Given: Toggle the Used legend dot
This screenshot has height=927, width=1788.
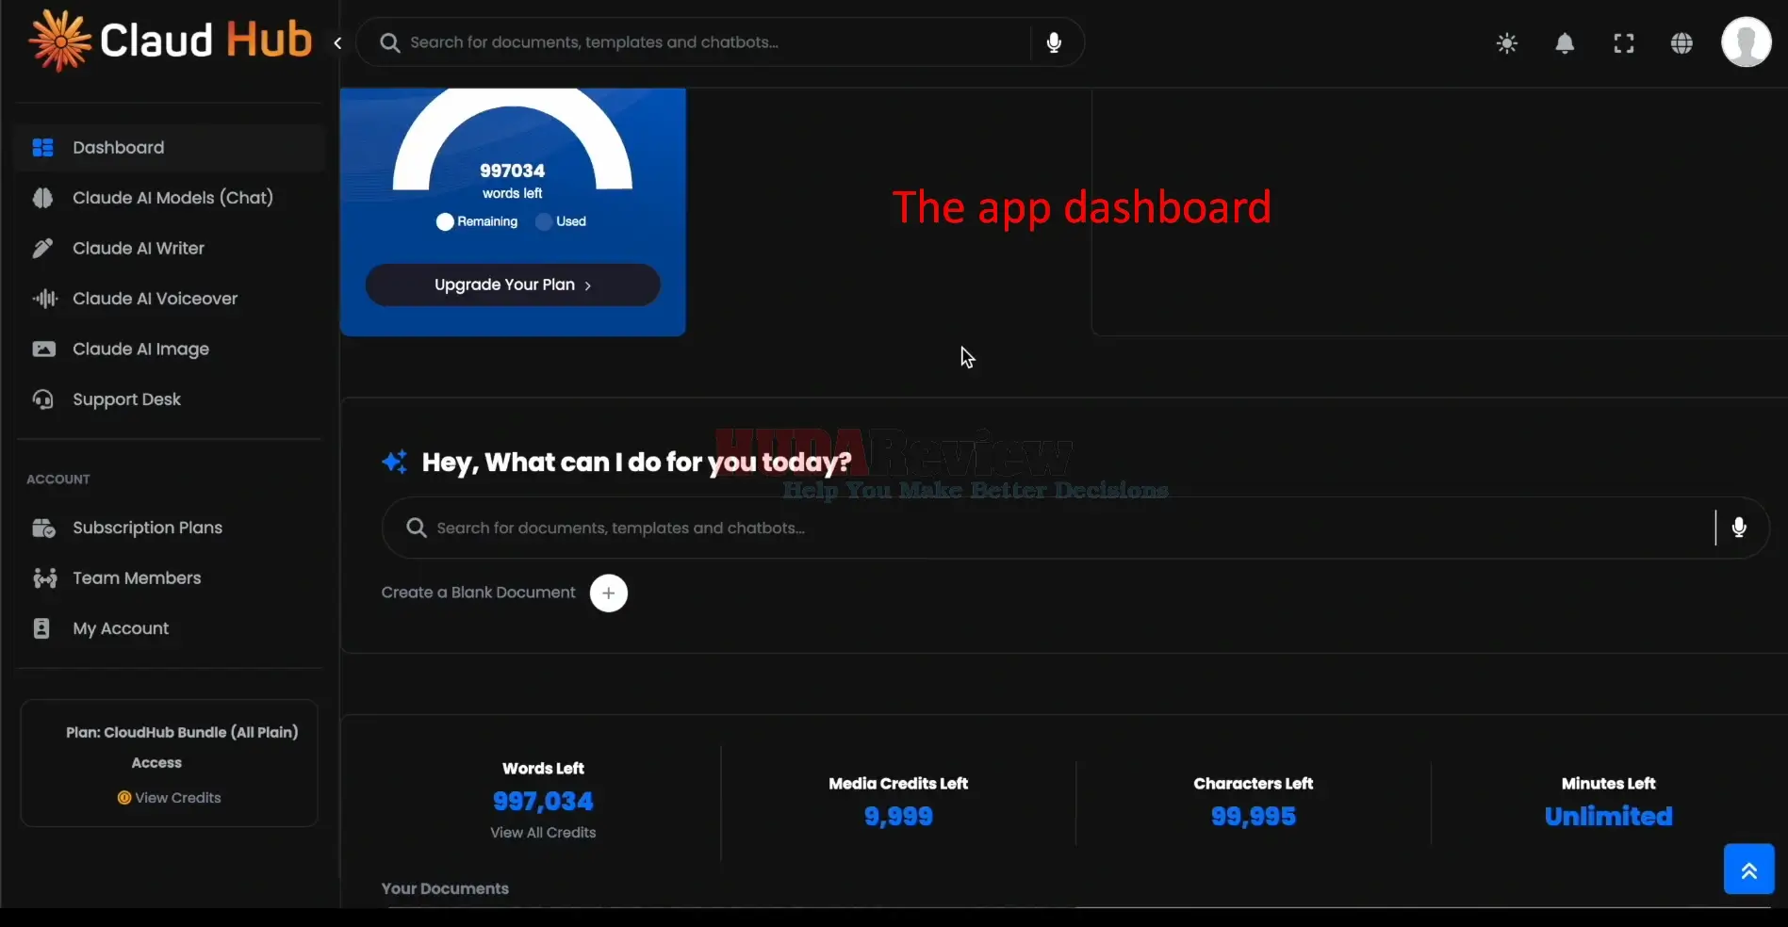Looking at the screenshot, I should pyautogui.click(x=544, y=221).
